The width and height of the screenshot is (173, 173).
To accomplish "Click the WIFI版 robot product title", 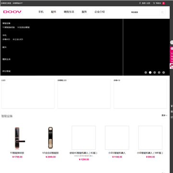I will pos(150,153).
